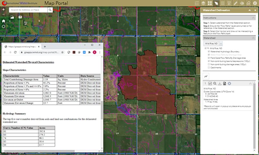Remove watershed result with blue X icon
Screen dimensions: 259x155
pos(229,83)
